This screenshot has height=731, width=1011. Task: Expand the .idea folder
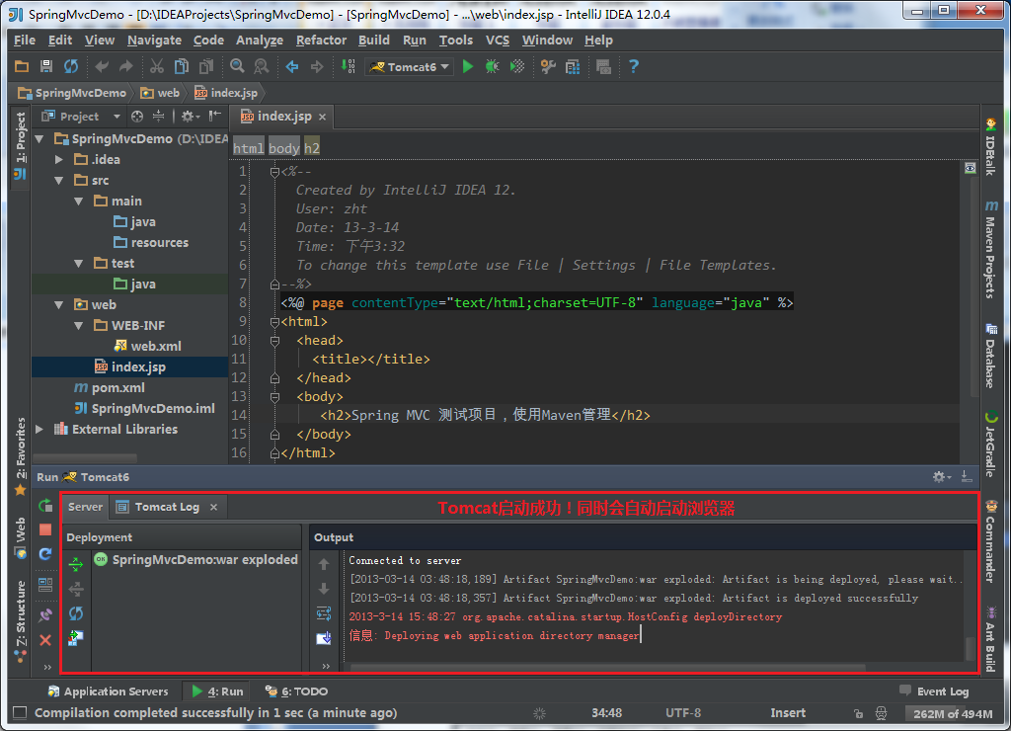pyautogui.click(x=58, y=159)
